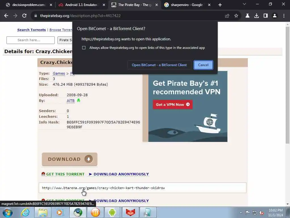Click the Chrome browser taskbar icon
The width and height of the screenshot is (290, 218).
pos(78,212)
